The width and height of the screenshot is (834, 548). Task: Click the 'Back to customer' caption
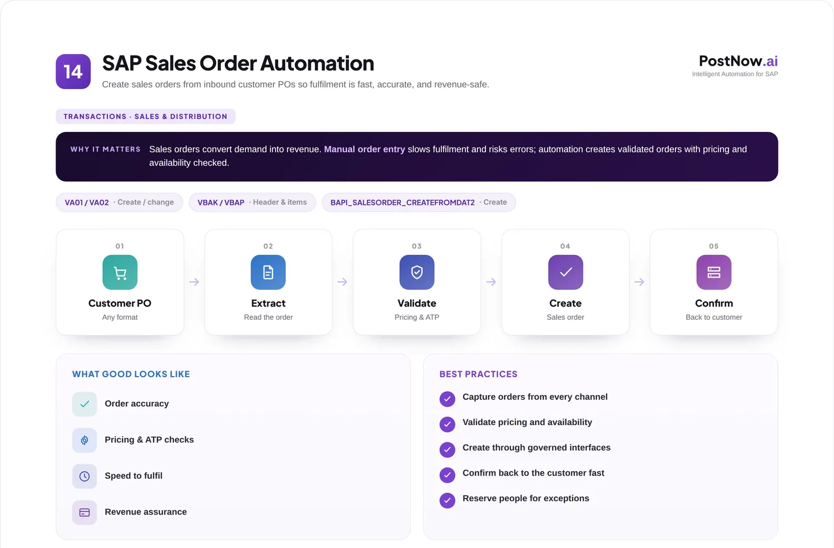click(714, 317)
